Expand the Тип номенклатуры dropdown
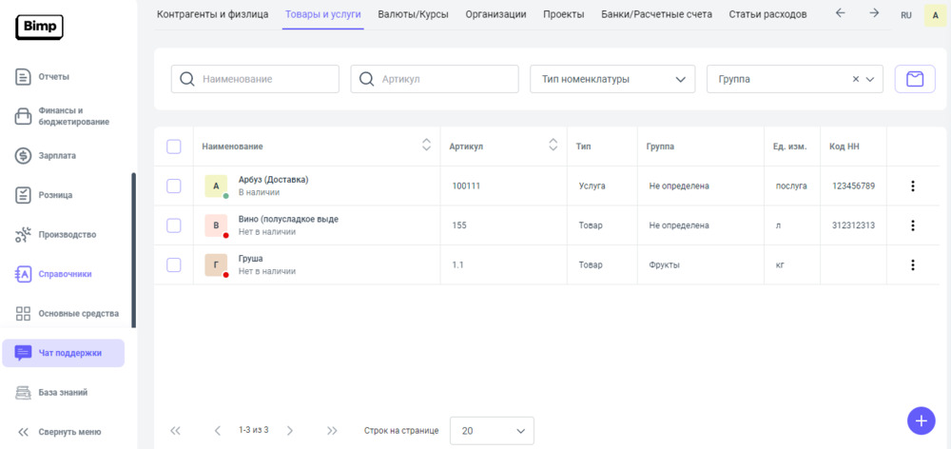 (612, 79)
